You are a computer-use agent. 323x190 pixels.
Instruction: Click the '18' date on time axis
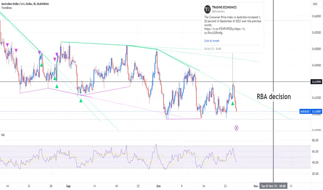pyautogui.click(x=116, y=186)
